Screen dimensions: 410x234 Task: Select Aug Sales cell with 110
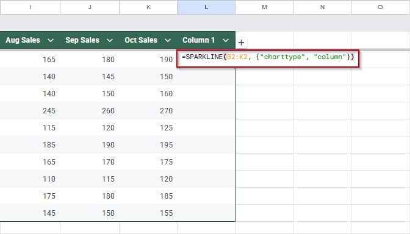pyautogui.click(x=30, y=179)
